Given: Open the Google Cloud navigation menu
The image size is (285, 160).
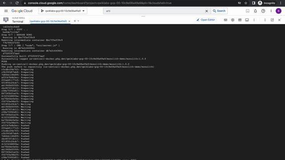Looking at the screenshot, I should [x=6, y=11].
